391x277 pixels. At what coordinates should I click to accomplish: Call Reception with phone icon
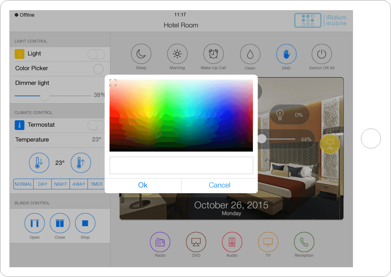[304, 242]
